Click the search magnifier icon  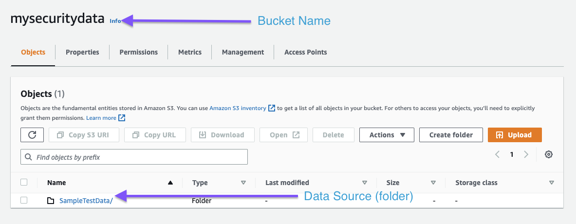29,157
